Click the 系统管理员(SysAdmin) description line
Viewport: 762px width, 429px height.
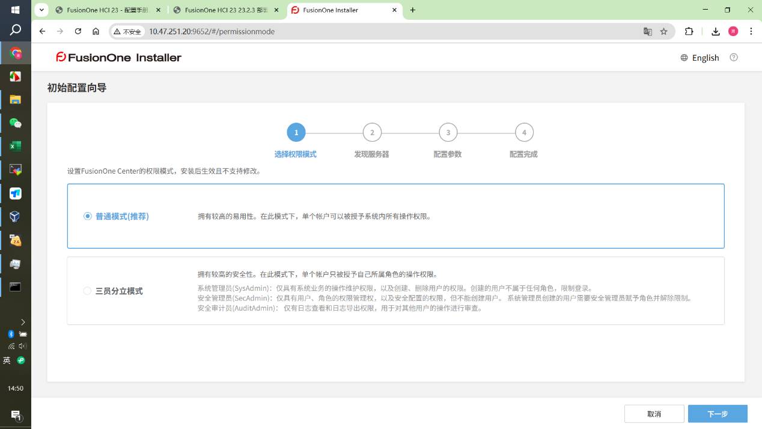pyautogui.click(x=395, y=288)
